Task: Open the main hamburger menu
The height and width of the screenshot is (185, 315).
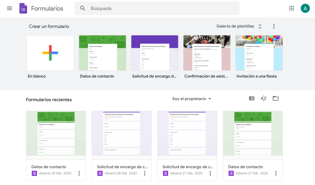Action: coord(9,8)
